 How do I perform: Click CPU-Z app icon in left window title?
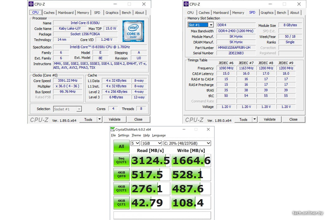(31, 4)
